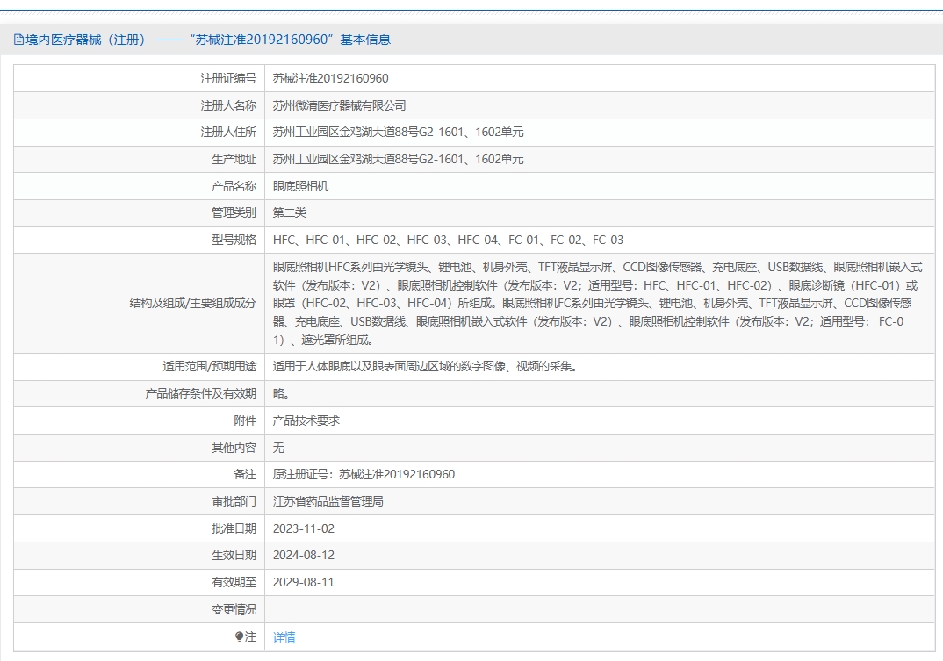
Task: Click the bulb icon next to 注 label
Action: [239, 636]
